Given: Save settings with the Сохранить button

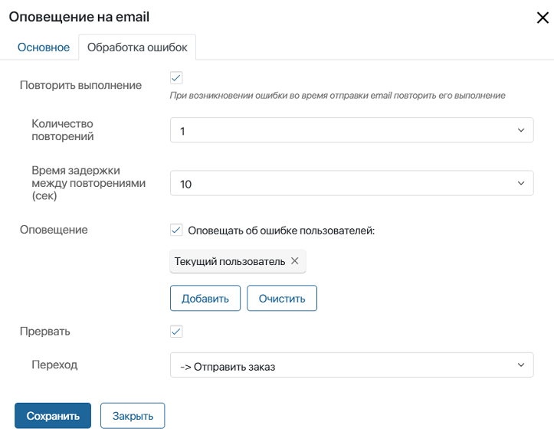Looking at the screenshot, I should [x=53, y=416].
